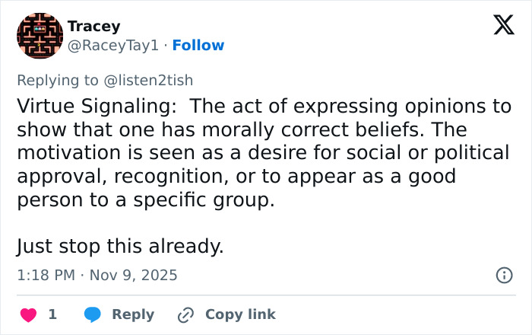The width and height of the screenshot is (532, 335).
Task: Click the Reply label
Action: tap(133, 314)
